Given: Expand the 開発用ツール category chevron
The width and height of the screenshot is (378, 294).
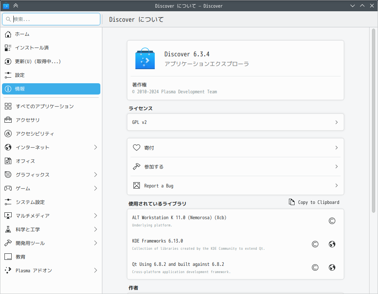Looking at the screenshot, I should (x=96, y=243).
